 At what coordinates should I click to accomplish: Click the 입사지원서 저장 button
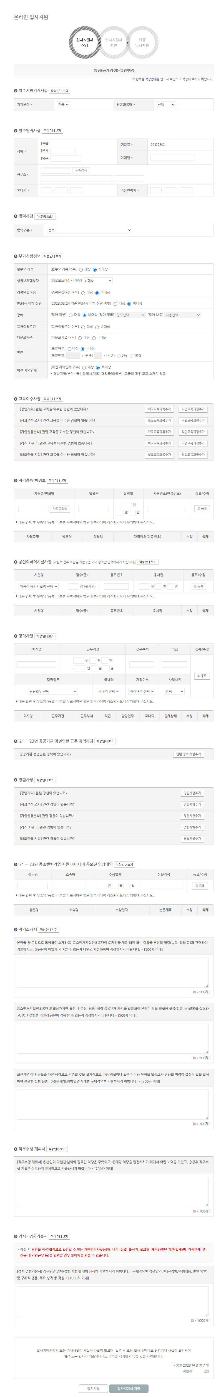128,1389
